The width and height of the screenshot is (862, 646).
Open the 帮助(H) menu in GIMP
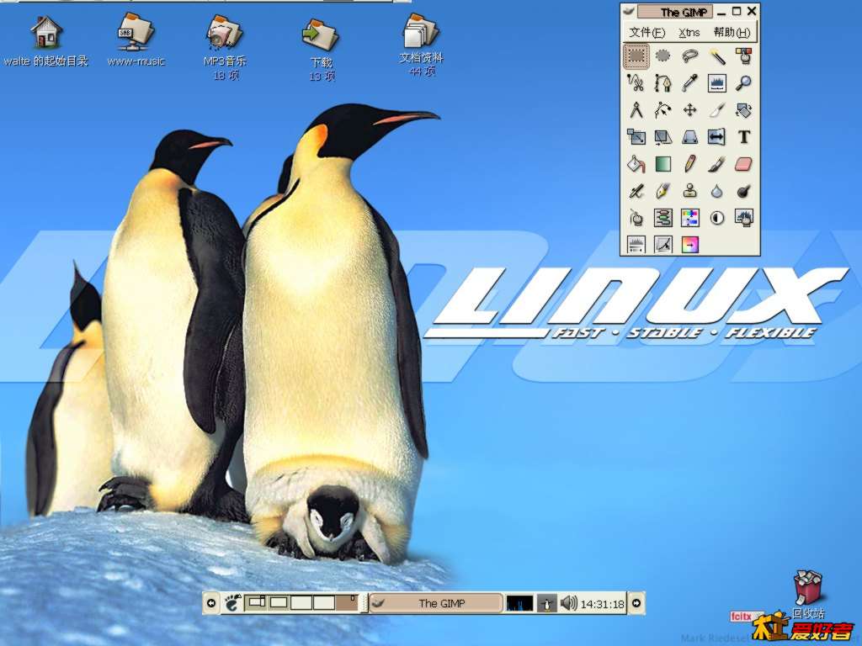point(732,33)
